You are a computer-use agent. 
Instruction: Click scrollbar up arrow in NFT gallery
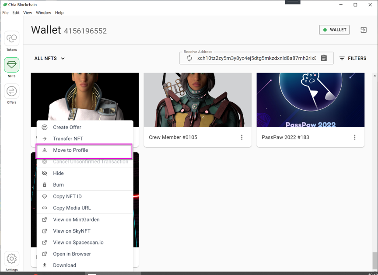pyautogui.click(x=374, y=76)
